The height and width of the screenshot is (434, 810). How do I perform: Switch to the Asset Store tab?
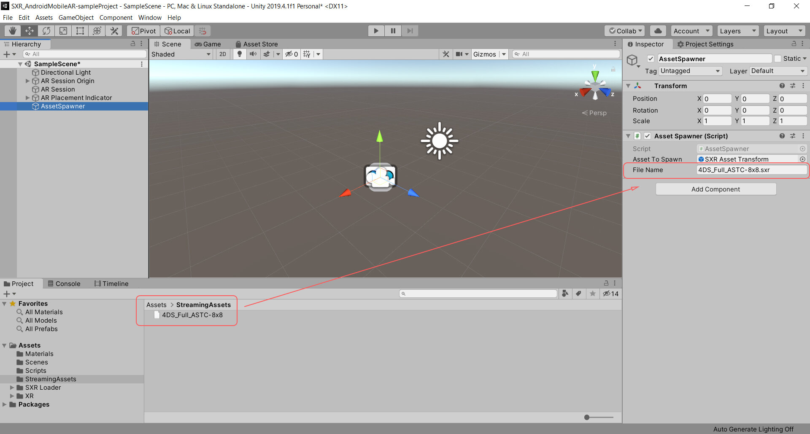(x=256, y=44)
